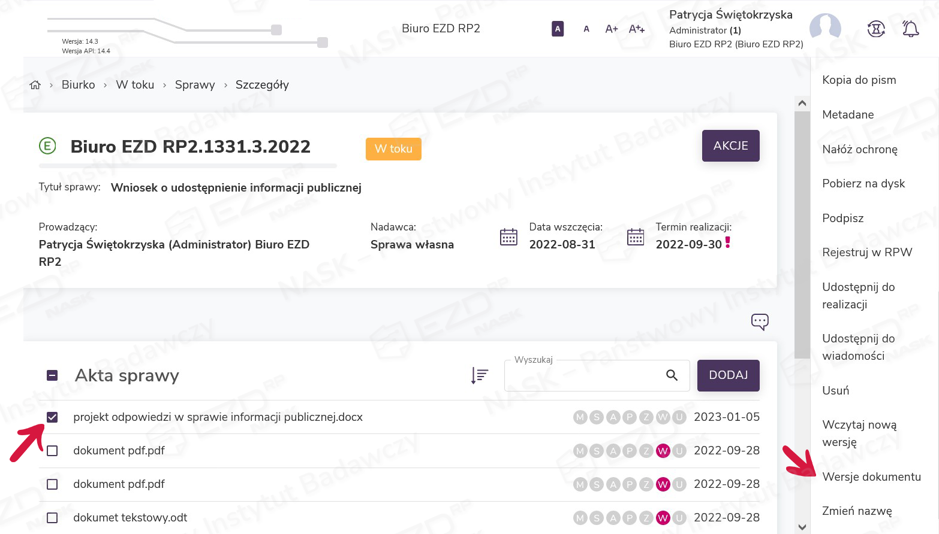
Task: Uncheck projekt odpowiedzi docx file checkbox
Action: [x=52, y=417]
